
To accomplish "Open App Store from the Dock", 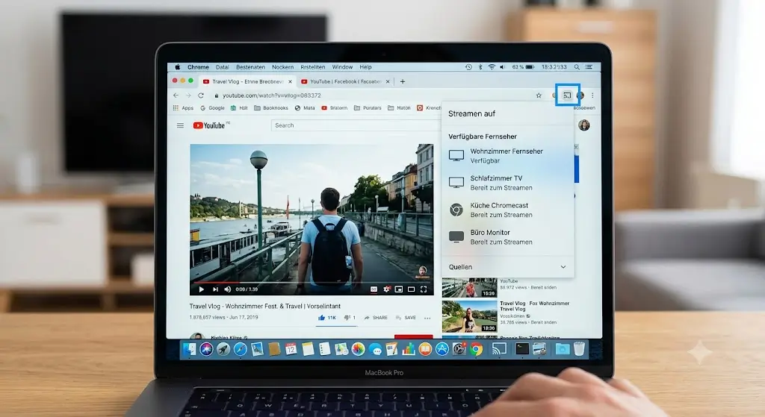I will (x=442, y=349).
